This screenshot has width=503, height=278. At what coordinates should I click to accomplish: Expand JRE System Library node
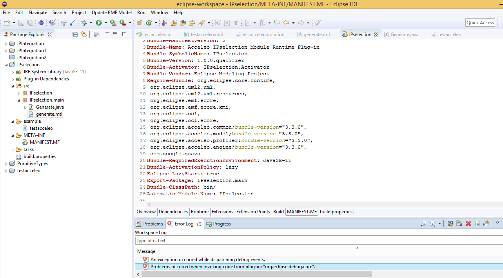13,72
